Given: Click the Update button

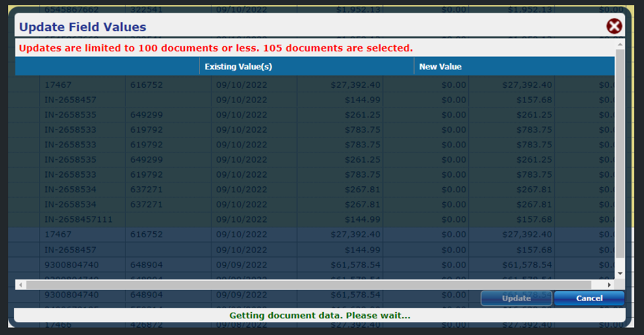Looking at the screenshot, I should (516, 298).
